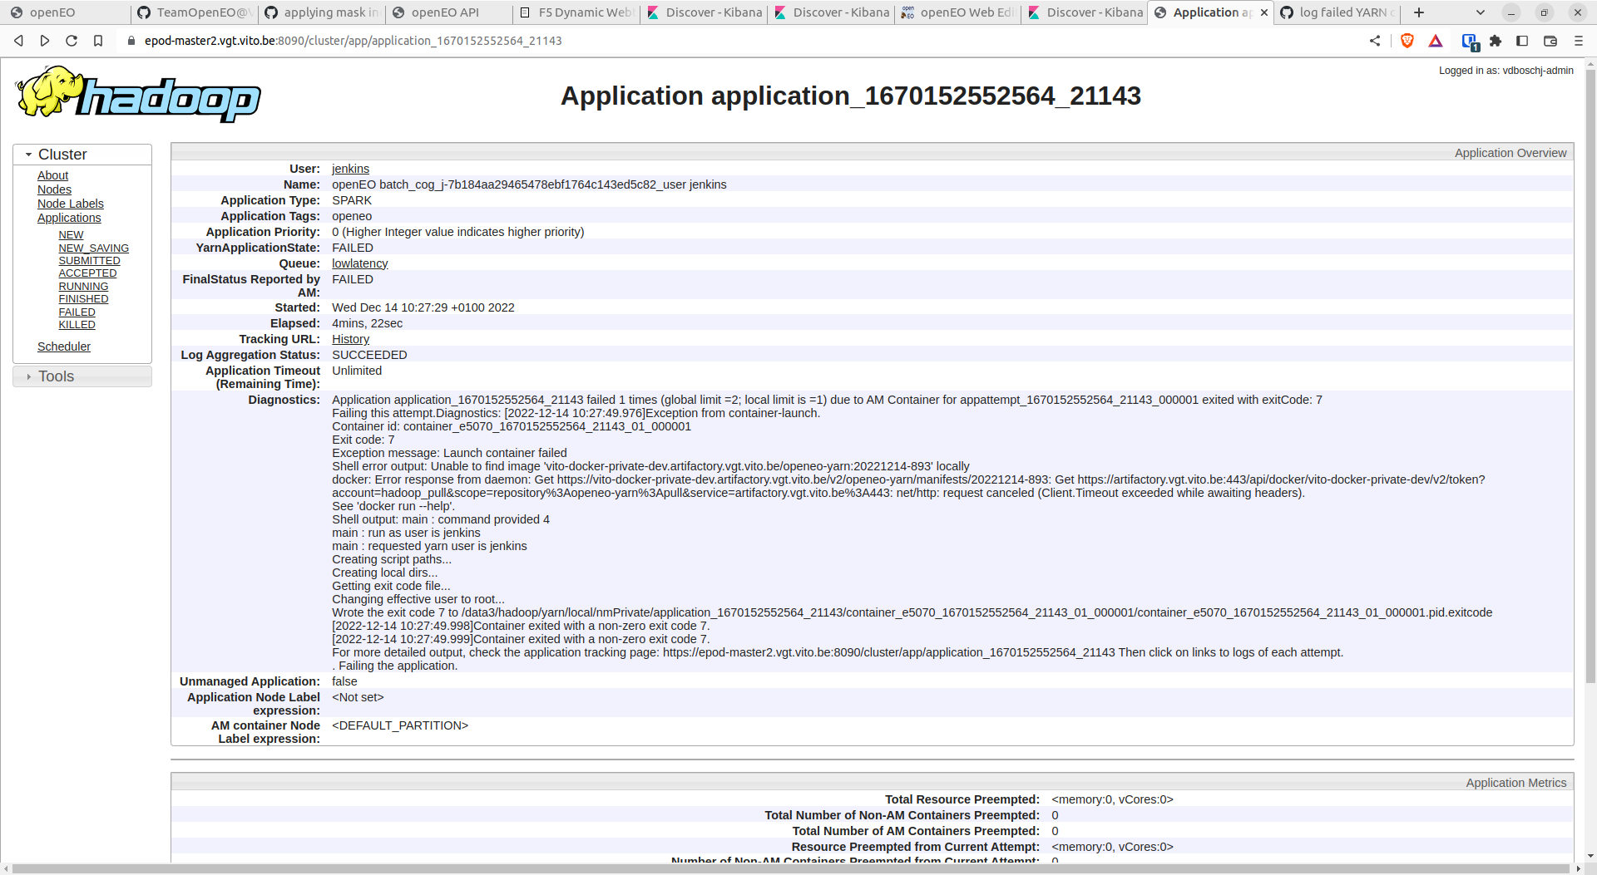This screenshot has width=1597, height=875.
Task: Click the share icon in the toolbar
Action: tap(1375, 40)
